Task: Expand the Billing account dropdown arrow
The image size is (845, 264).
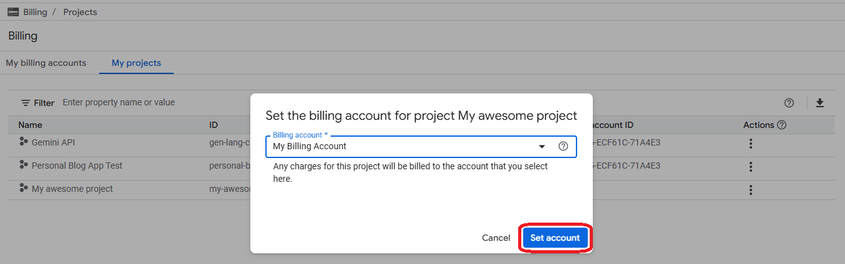Action: [x=542, y=146]
